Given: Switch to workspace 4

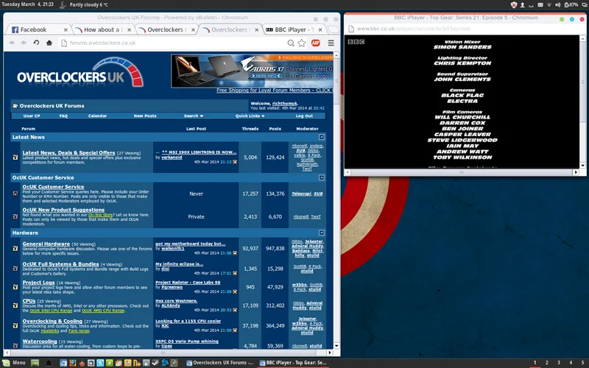Looking at the screenshot, I should [571, 363].
